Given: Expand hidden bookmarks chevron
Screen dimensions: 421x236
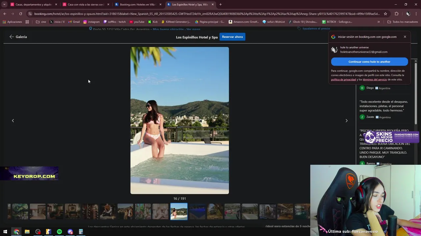Looking at the screenshot, I should pos(379,22).
